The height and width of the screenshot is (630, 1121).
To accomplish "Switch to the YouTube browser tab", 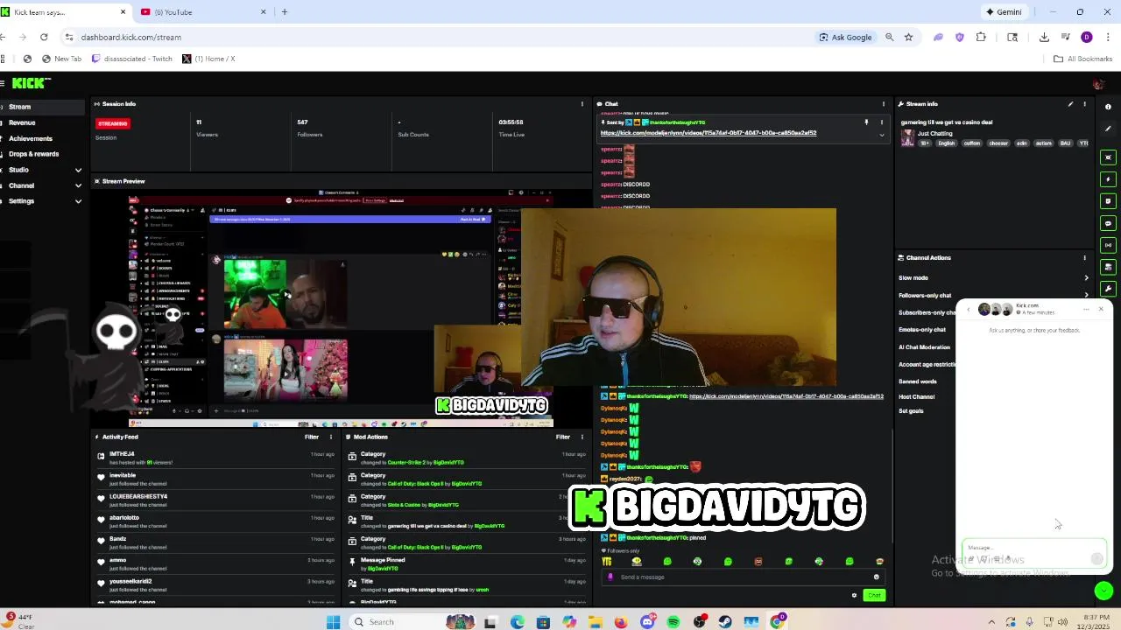I will [x=203, y=12].
